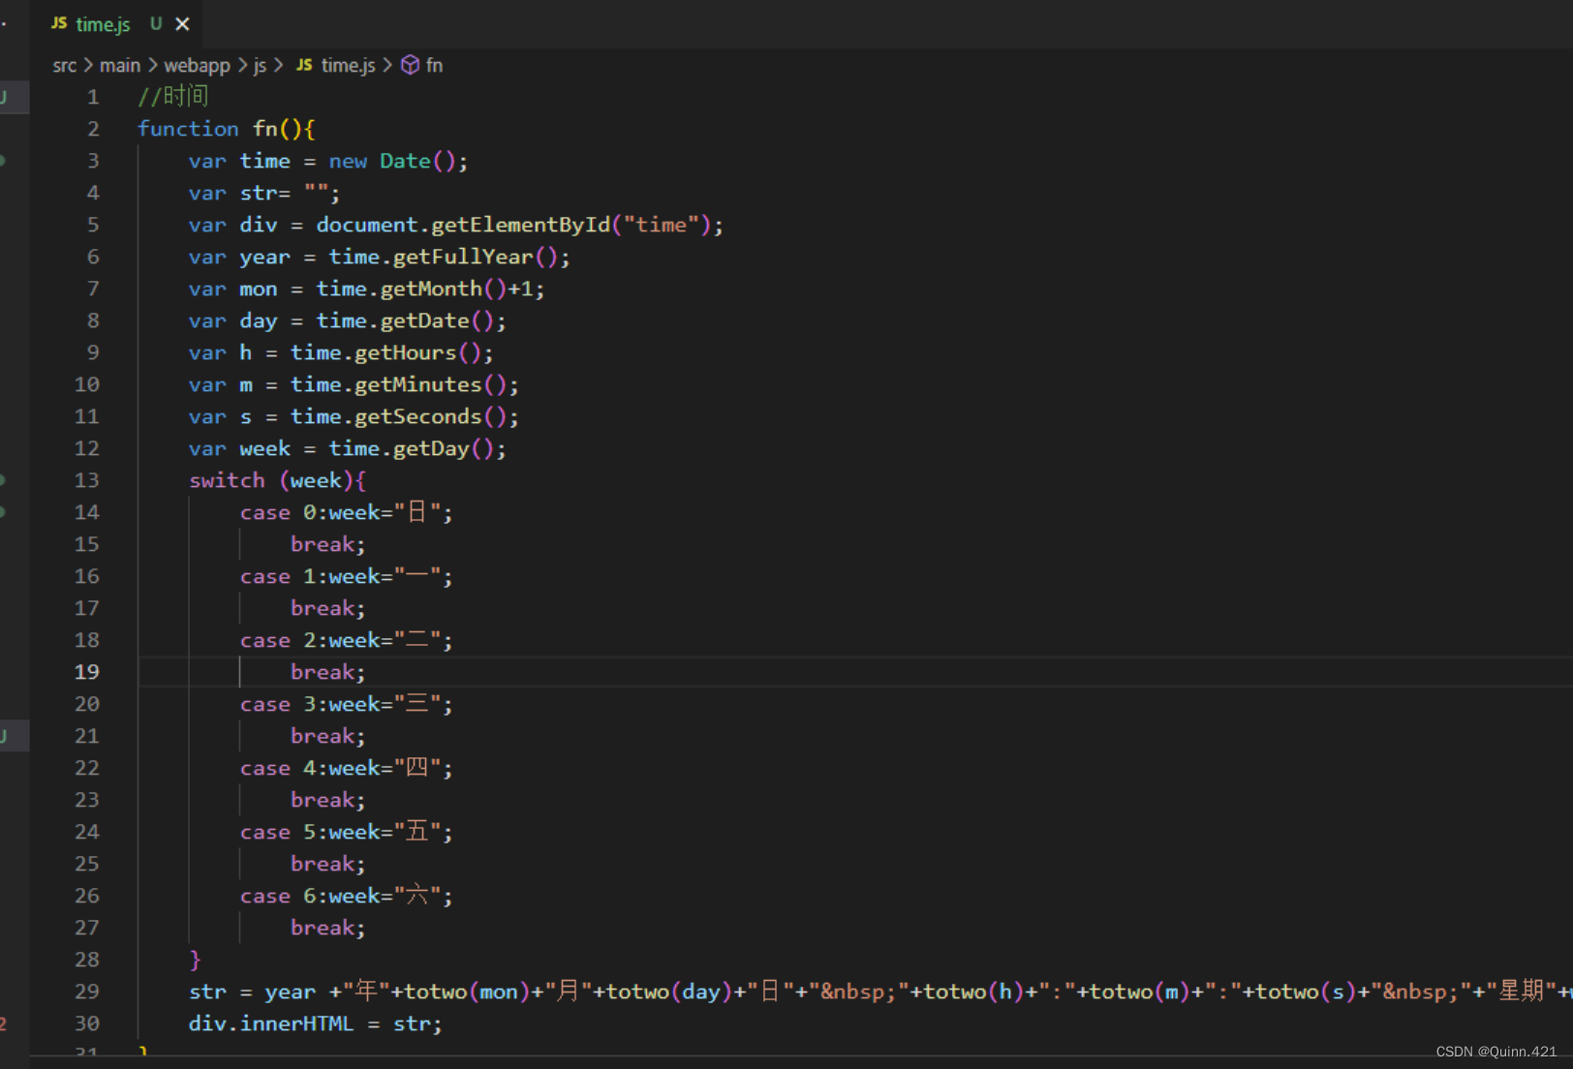
Task: Click the fn cube symbol icon
Action: click(410, 65)
